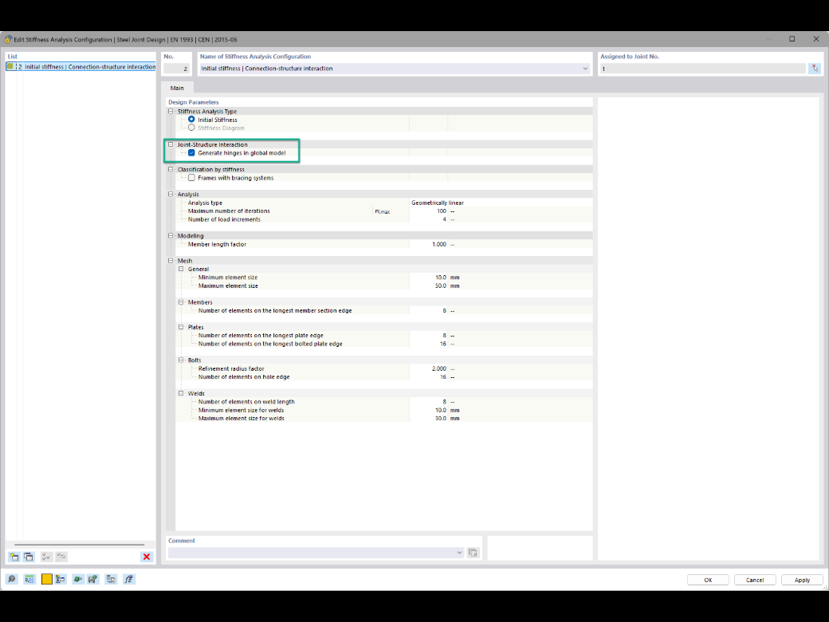Enable Frames with bracing systems checkbox

click(191, 178)
